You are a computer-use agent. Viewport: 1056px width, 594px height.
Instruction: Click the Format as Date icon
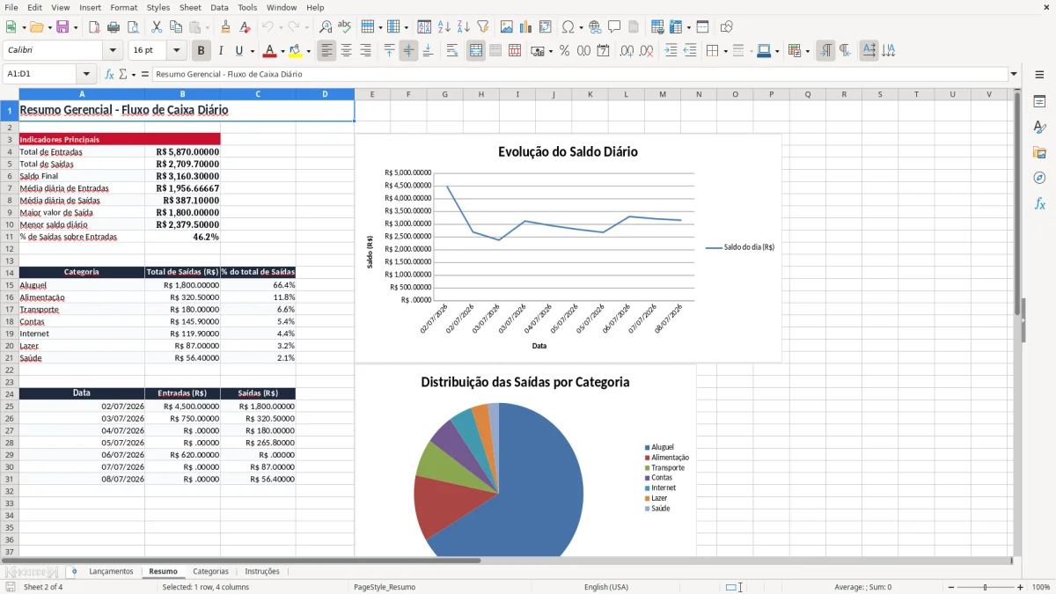pyautogui.click(x=604, y=51)
